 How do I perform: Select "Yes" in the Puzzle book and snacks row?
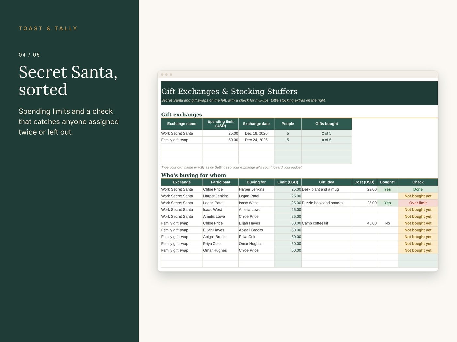[387, 203]
